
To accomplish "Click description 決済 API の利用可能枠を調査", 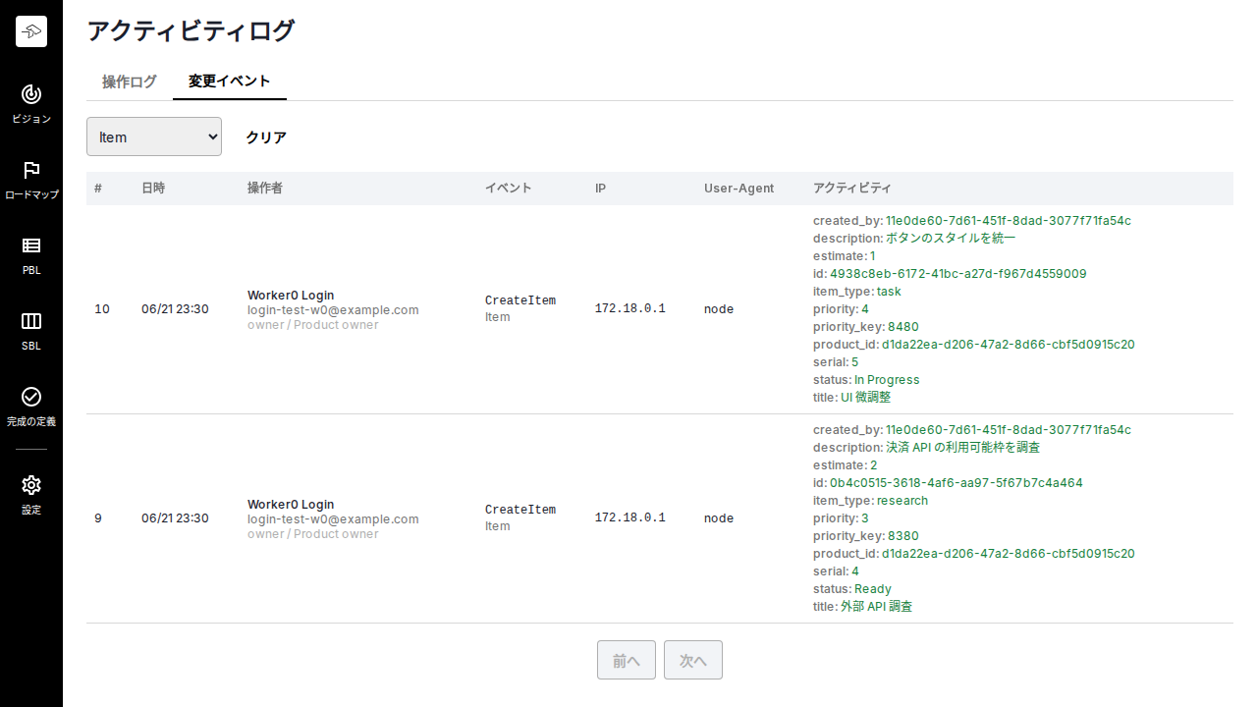I will coord(963,448).
